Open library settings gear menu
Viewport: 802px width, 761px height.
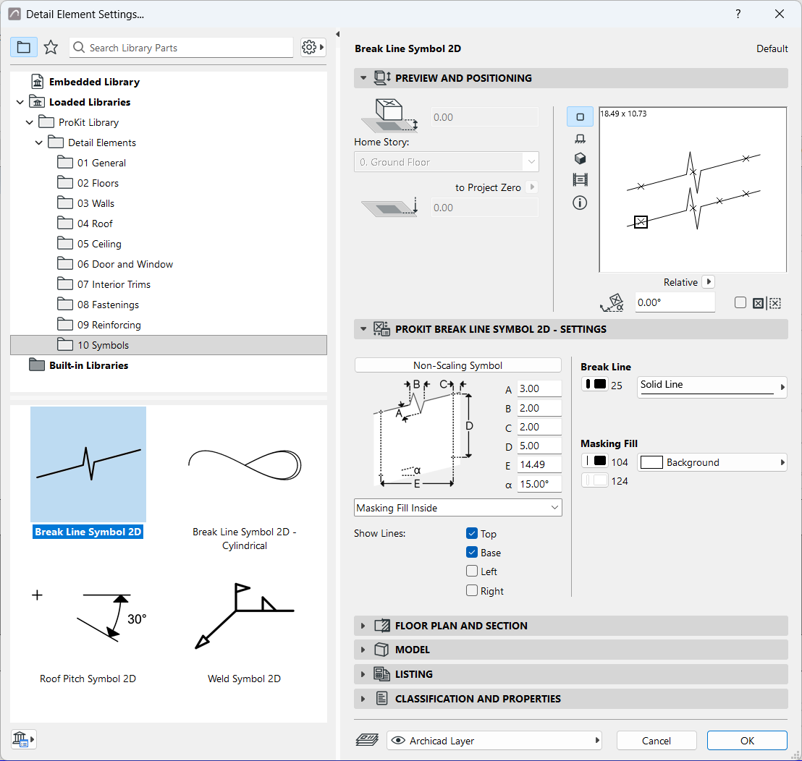(x=313, y=48)
